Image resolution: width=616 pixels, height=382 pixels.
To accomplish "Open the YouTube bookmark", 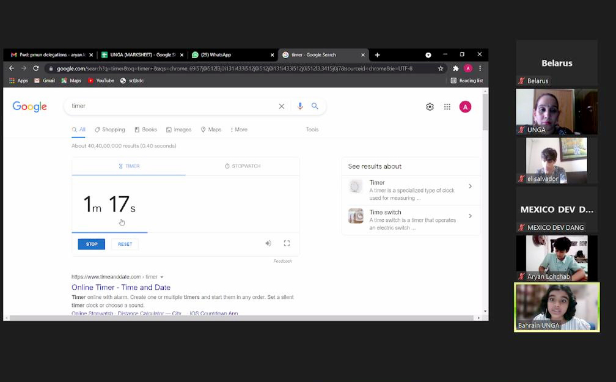I will [x=101, y=81].
